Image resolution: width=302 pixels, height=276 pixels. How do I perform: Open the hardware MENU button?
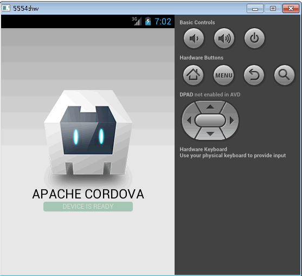pyautogui.click(x=223, y=75)
